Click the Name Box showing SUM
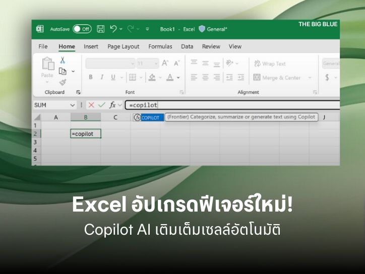365x274 pixels. pos(54,105)
